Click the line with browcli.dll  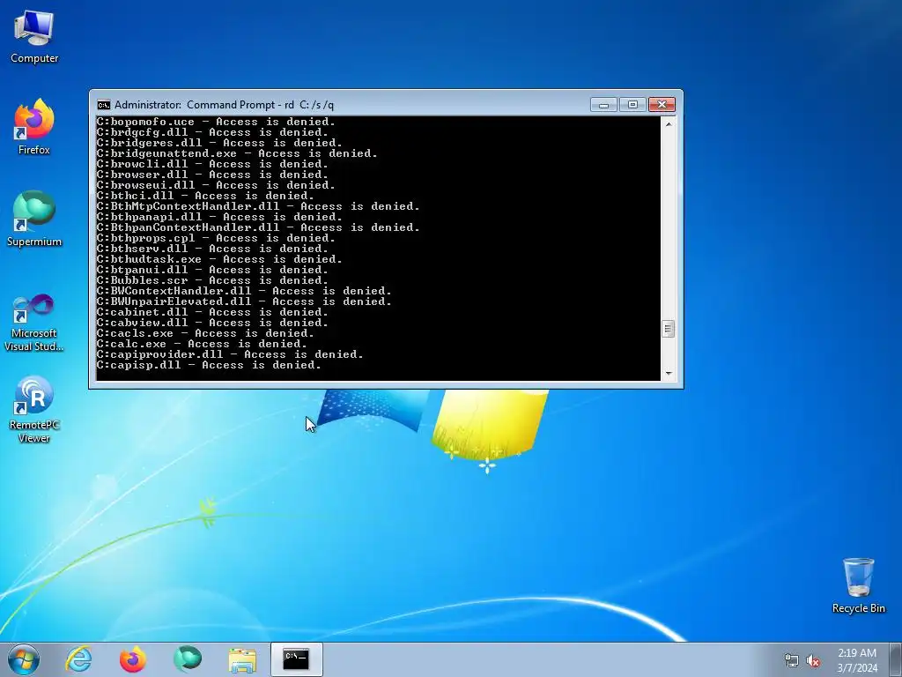[211, 164]
